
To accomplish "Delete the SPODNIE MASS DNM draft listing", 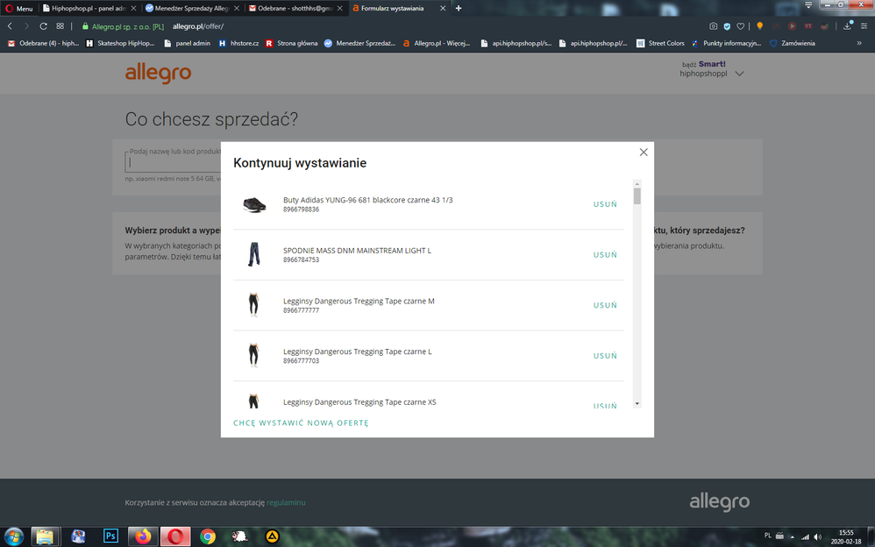I will [x=605, y=255].
